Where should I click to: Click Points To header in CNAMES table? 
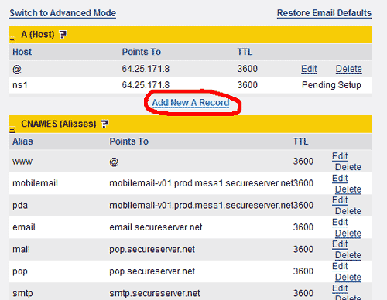coord(129,141)
